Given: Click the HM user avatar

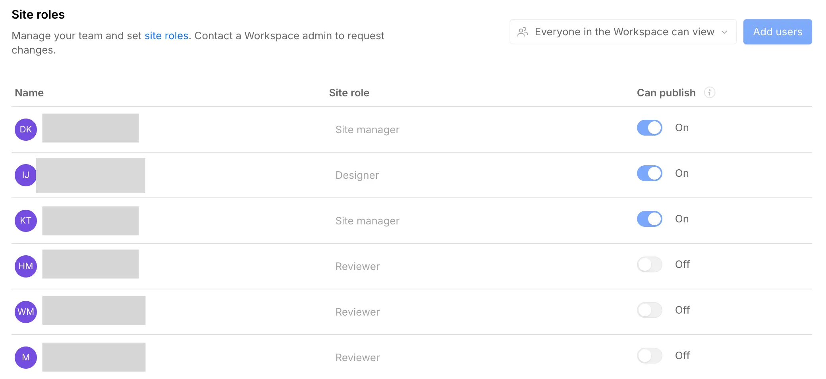Looking at the screenshot, I should coord(26,266).
